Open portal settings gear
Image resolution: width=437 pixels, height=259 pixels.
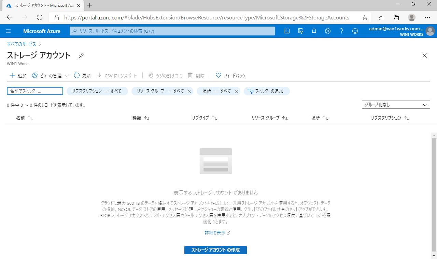click(328, 31)
